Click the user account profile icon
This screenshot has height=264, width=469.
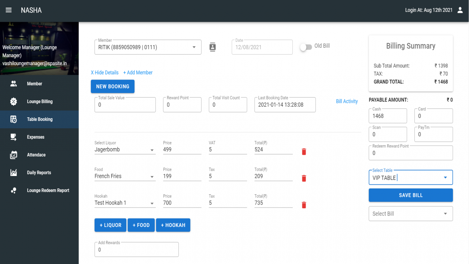coord(460,10)
